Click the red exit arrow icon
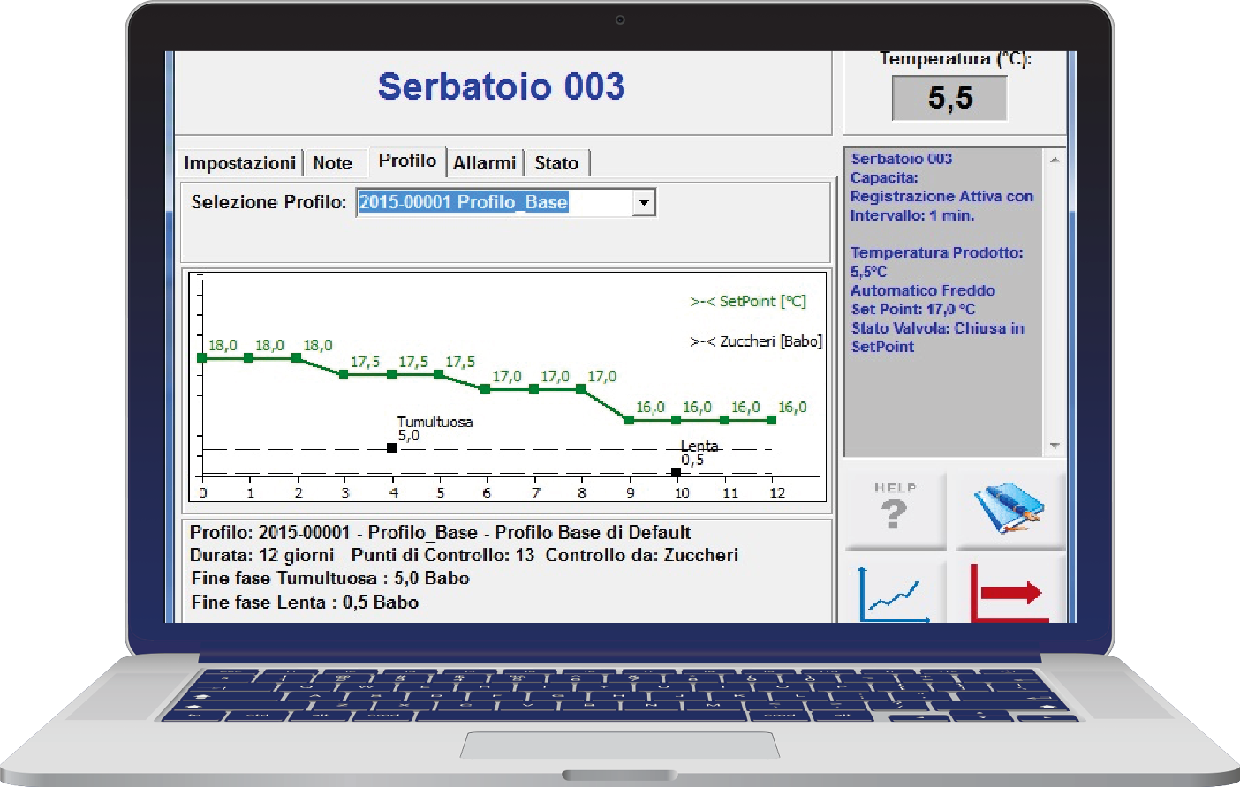Viewport: 1240px width, 787px height. [1009, 593]
